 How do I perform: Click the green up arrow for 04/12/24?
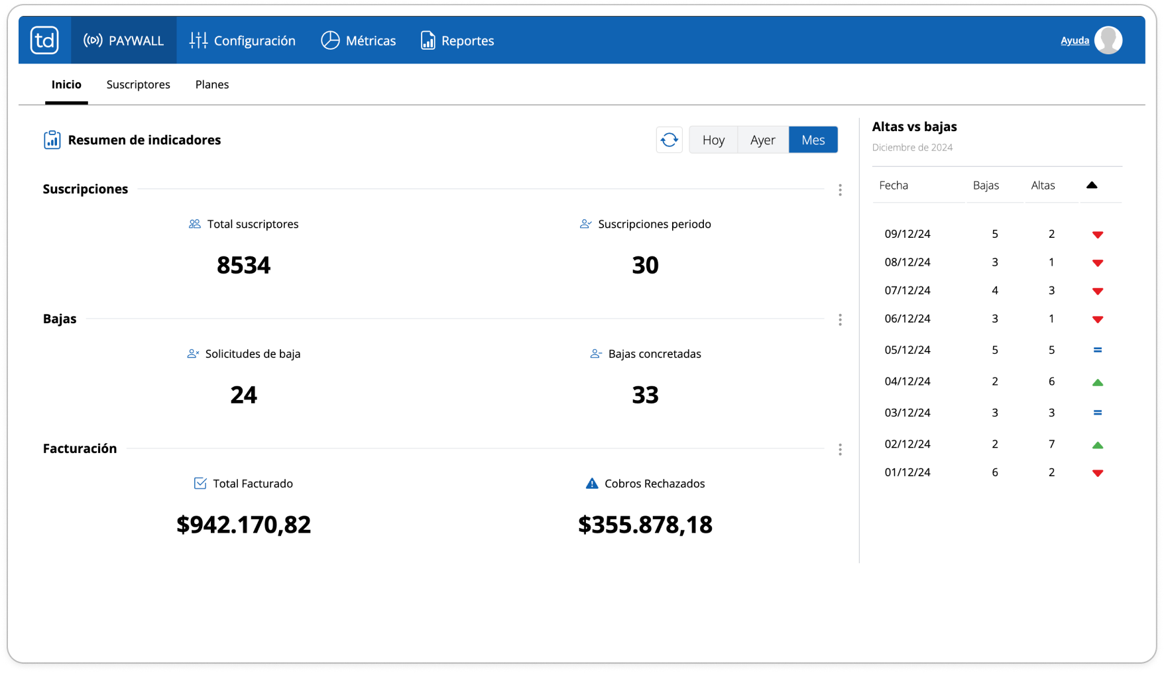point(1098,382)
